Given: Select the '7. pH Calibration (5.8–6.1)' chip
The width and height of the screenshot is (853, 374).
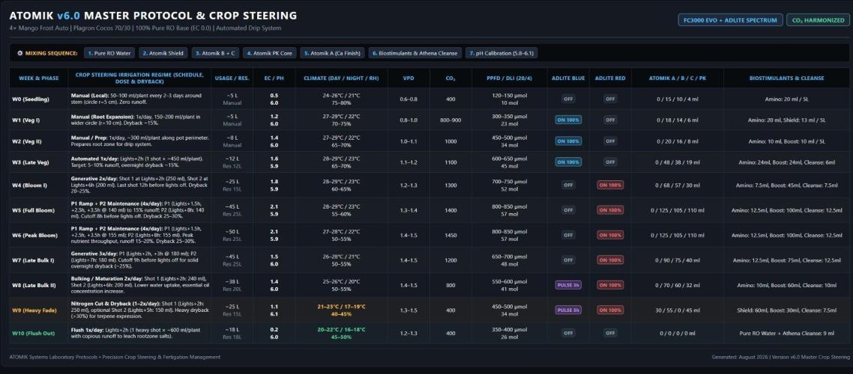Looking at the screenshot, I should [501, 53].
